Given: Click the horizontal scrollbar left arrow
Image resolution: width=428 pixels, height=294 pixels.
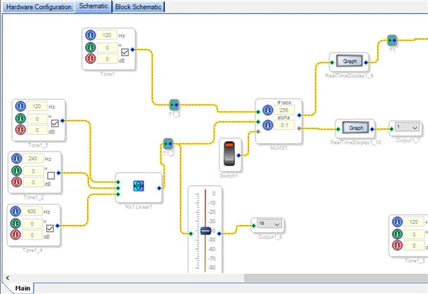Looking at the screenshot, I should click(7, 278).
